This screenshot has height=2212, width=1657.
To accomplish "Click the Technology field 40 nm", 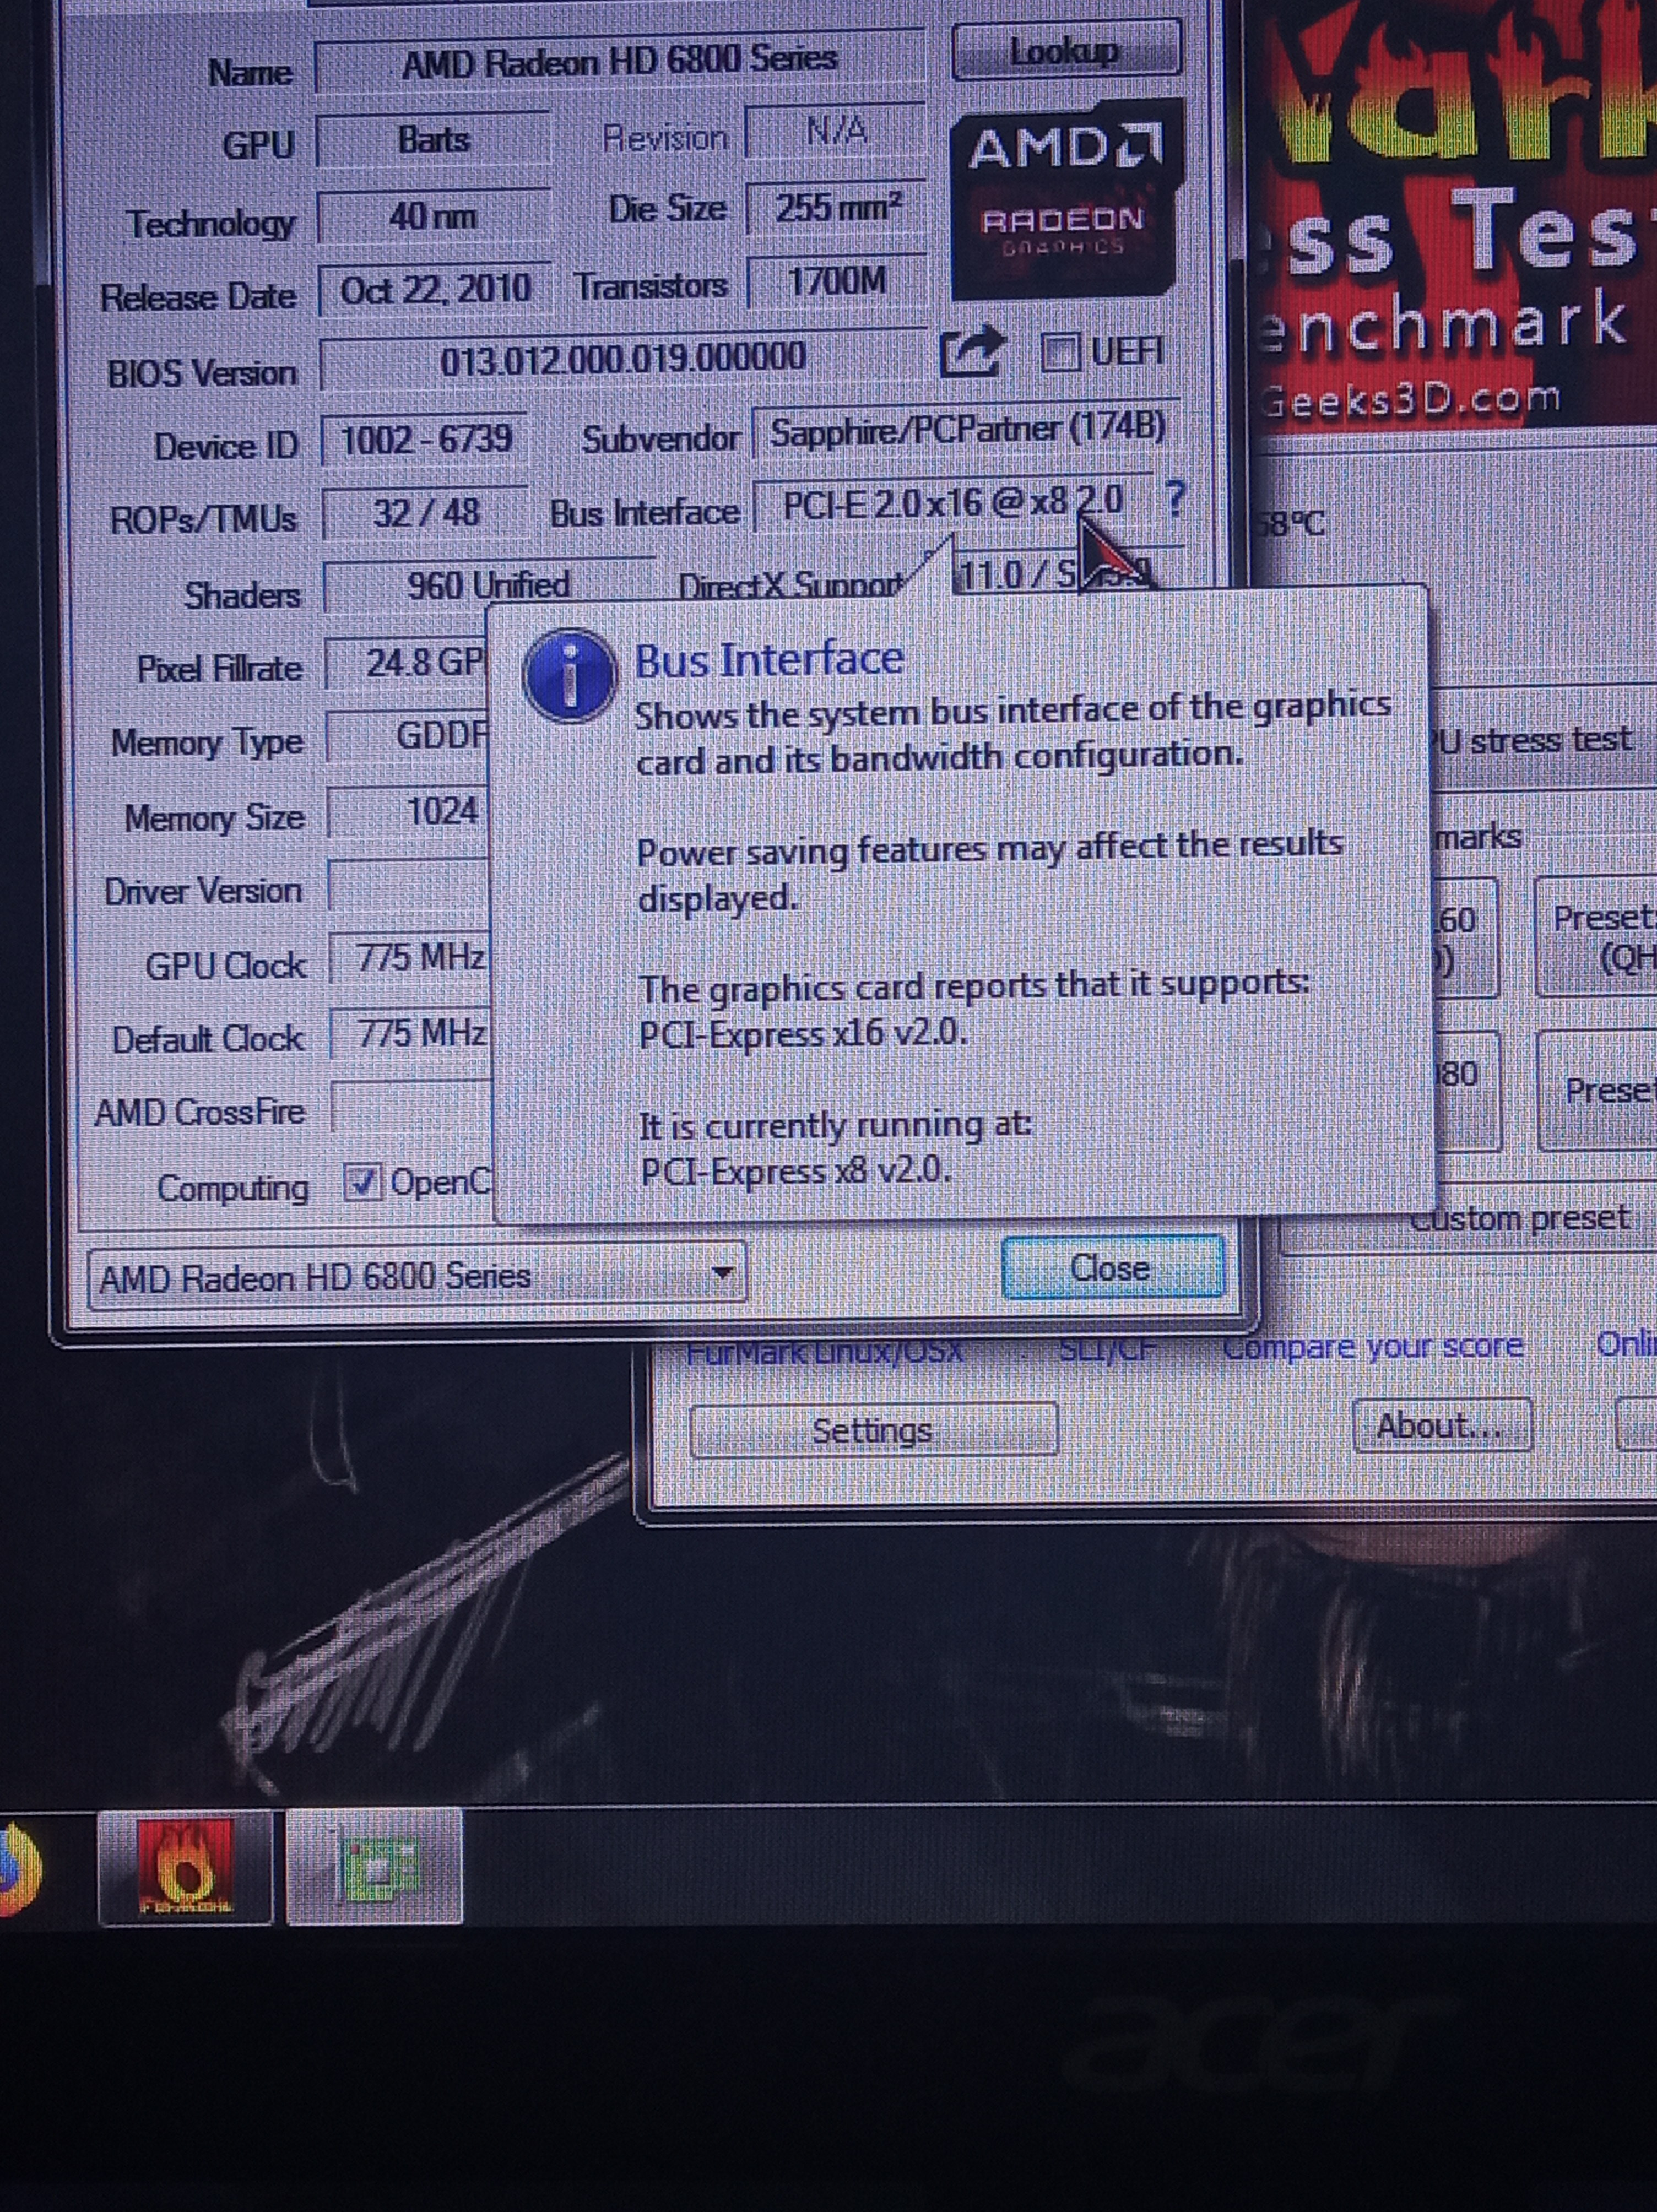I will [433, 215].
